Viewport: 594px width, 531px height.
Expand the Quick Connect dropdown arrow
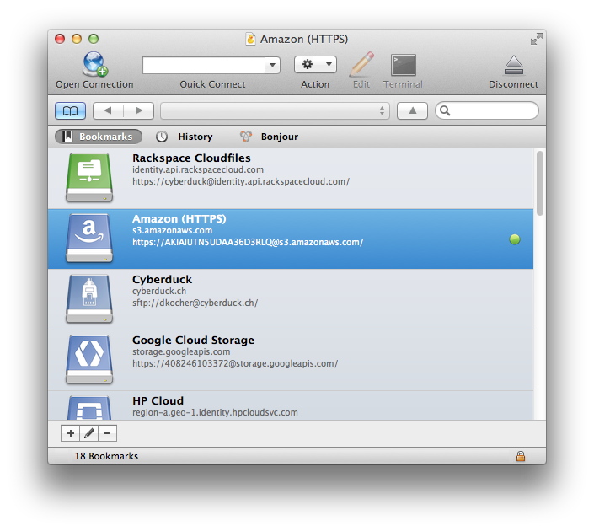[x=272, y=65]
